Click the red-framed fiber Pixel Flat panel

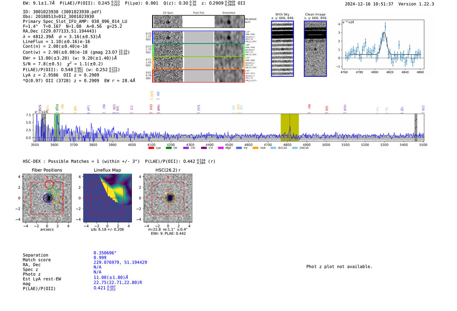pos(198,76)
